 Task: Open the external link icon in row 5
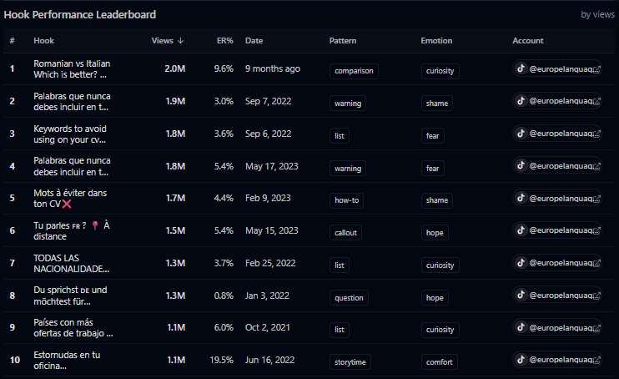click(x=596, y=198)
